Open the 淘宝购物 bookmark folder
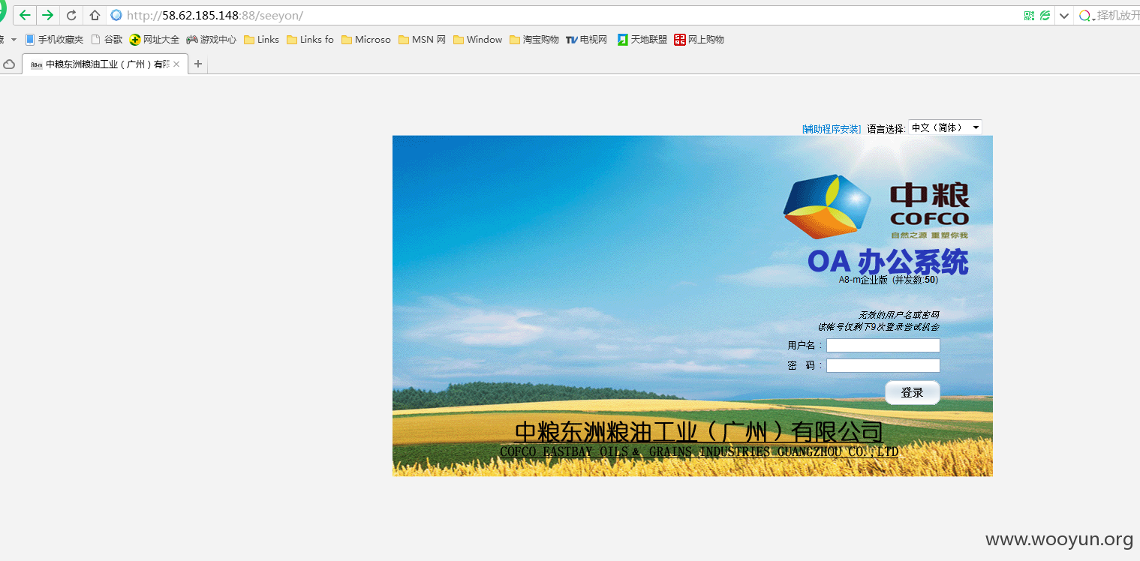 (534, 40)
